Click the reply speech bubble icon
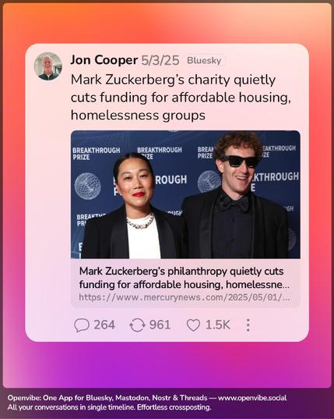The image size is (334, 419). point(82,325)
